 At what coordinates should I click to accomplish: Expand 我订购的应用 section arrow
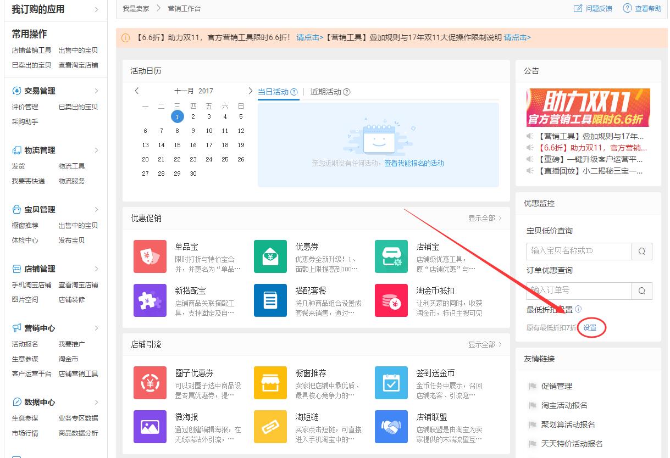[x=97, y=9]
